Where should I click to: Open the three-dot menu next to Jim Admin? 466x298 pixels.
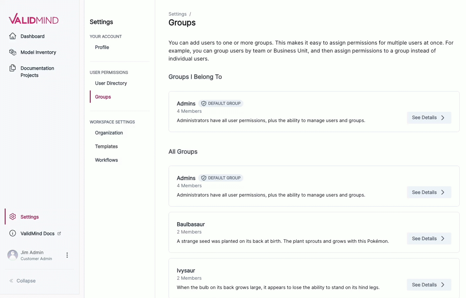[67, 255]
